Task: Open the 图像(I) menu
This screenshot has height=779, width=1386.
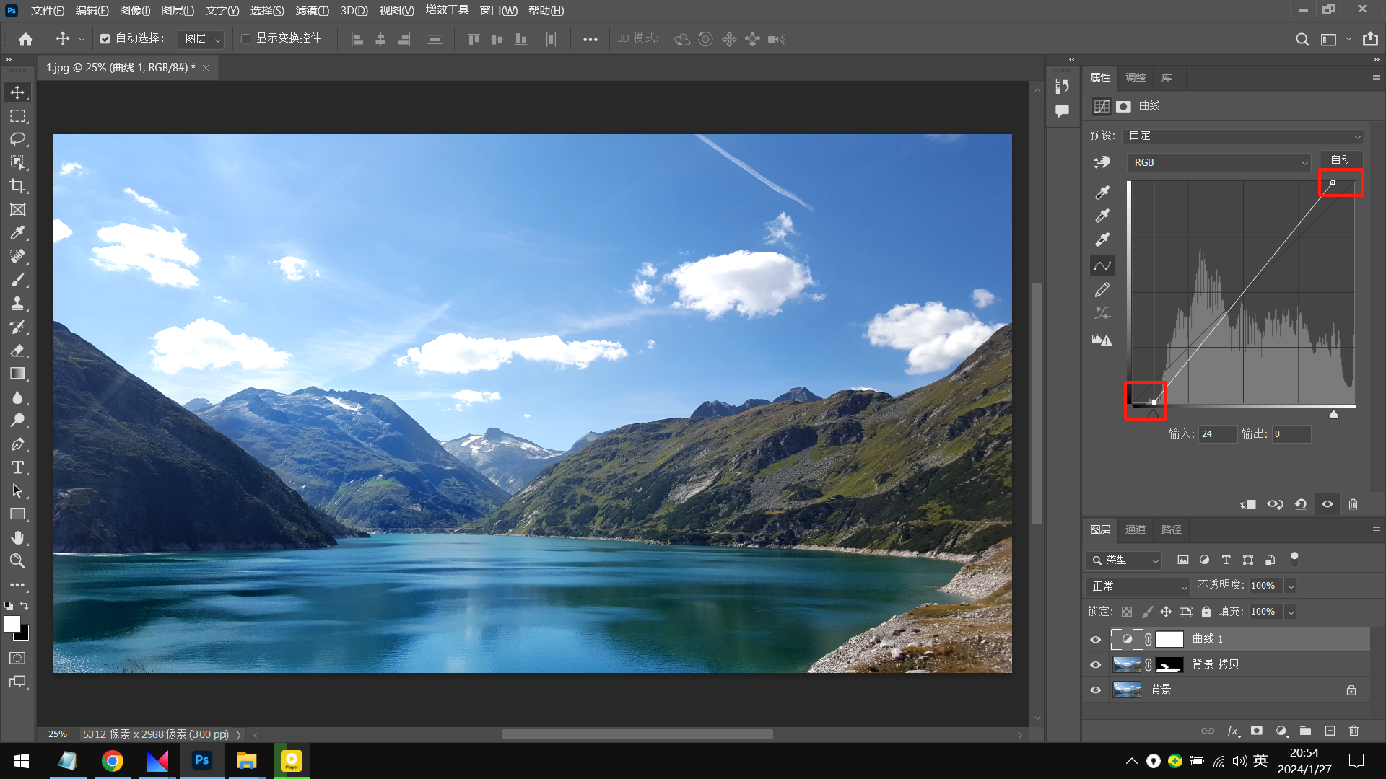Action: 135,11
